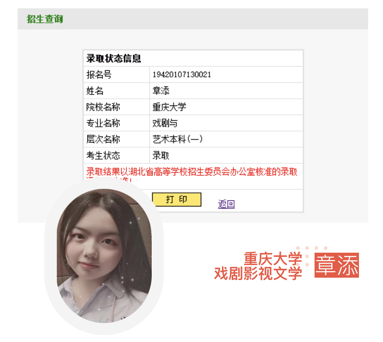This screenshot has height=342, width=383.
Task: Click the yellow 打印 print button
Action: [177, 199]
